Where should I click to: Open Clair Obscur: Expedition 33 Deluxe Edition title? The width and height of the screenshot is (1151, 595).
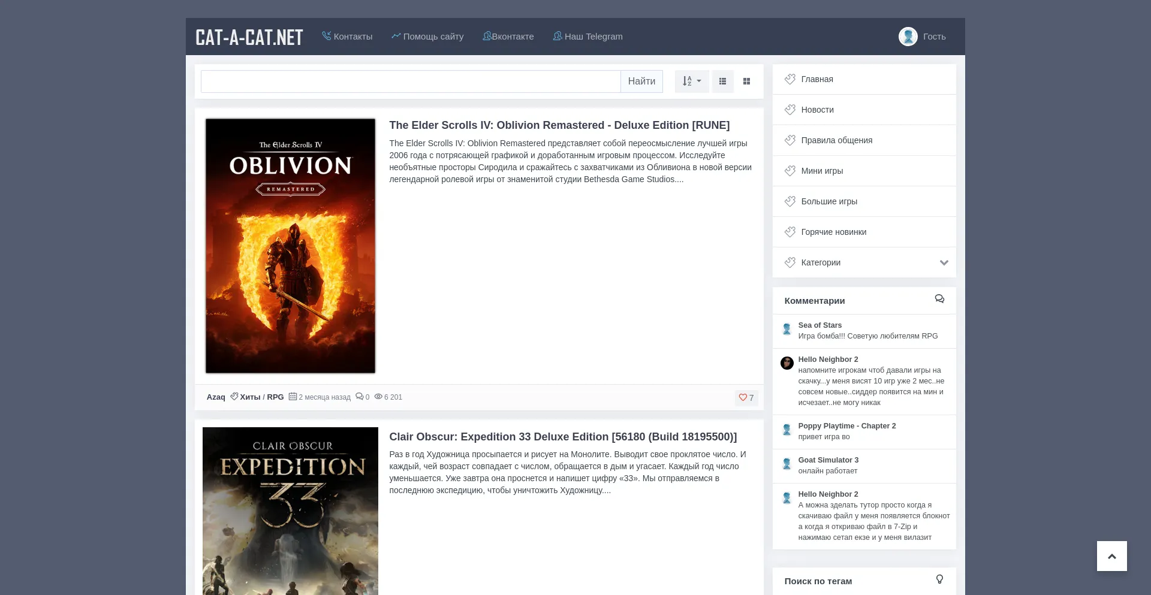click(563, 437)
